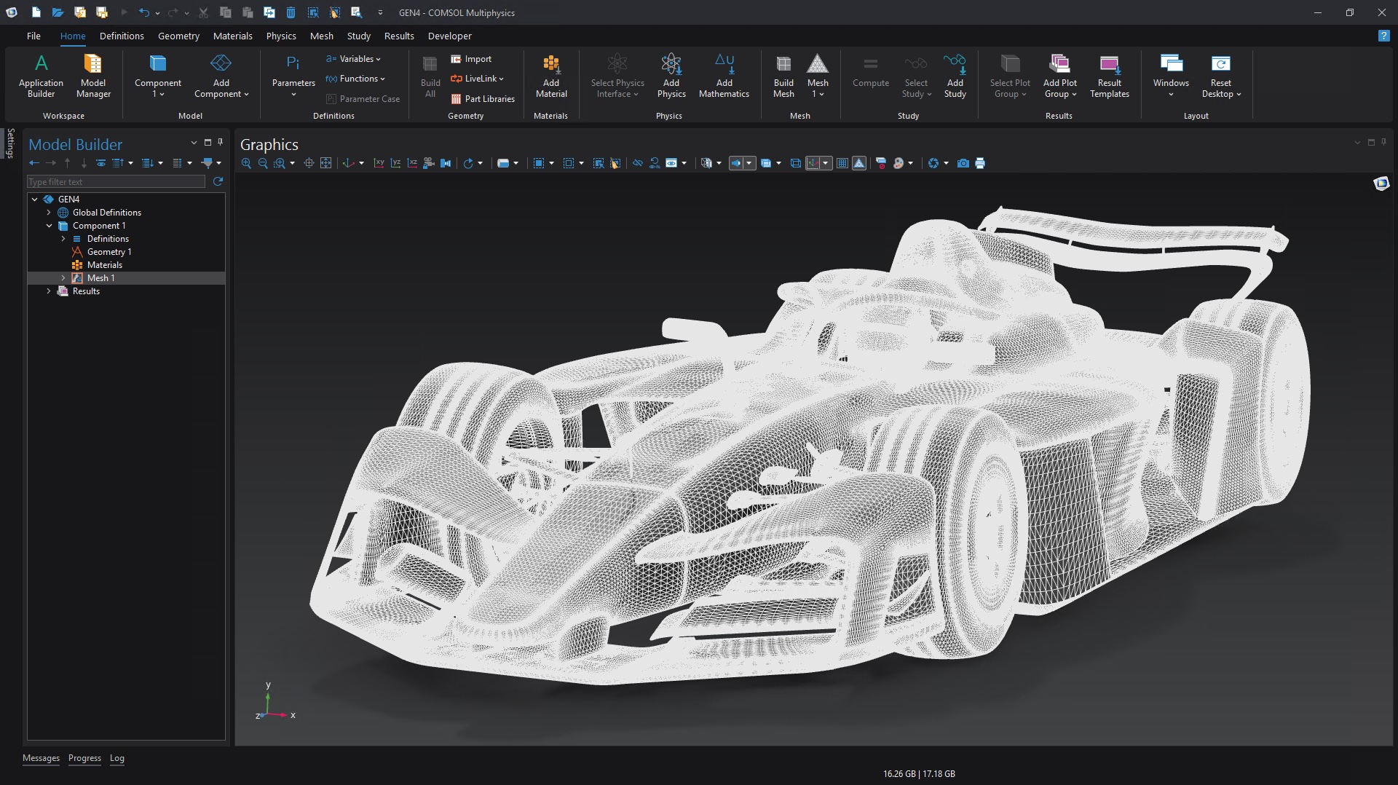Expand the Global Definitions node
Viewport: 1398px width, 785px height.
(49, 213)
